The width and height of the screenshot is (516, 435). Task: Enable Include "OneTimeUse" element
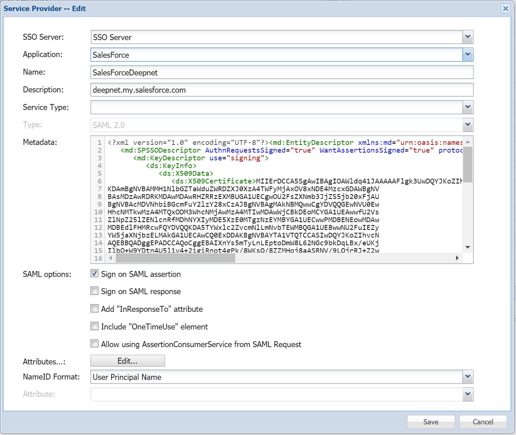tap(94, 326)
